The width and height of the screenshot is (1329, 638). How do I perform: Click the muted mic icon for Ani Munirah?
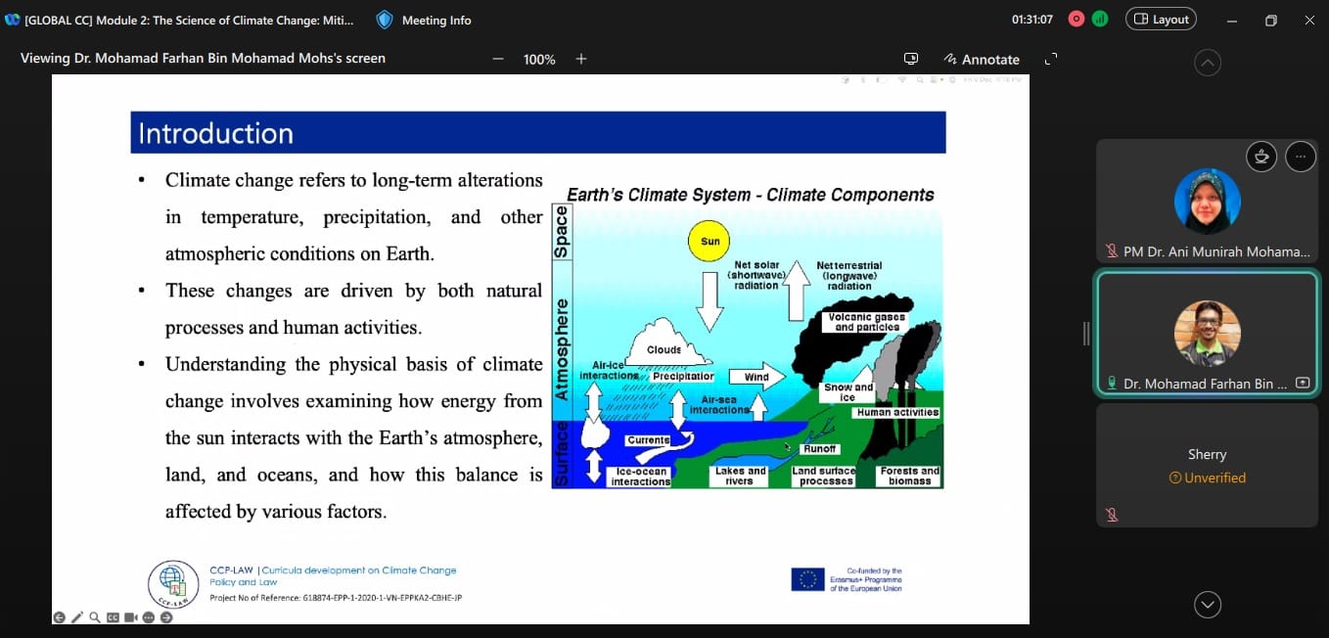point(1112,251)
